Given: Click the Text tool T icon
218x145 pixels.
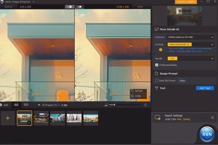Looking at the screenshot, I should click(157, 88).
